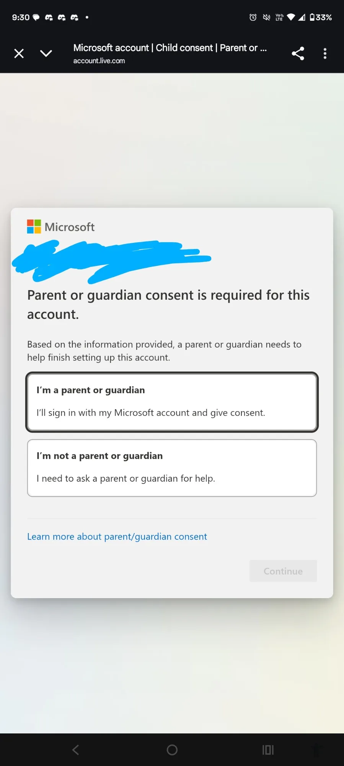Open "Learn more about parent/guardian consent" link
The image size is (344, 766).
coord(117,536)
